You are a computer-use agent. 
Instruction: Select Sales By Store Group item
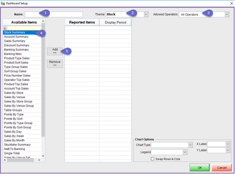click(x=22, y=102)
